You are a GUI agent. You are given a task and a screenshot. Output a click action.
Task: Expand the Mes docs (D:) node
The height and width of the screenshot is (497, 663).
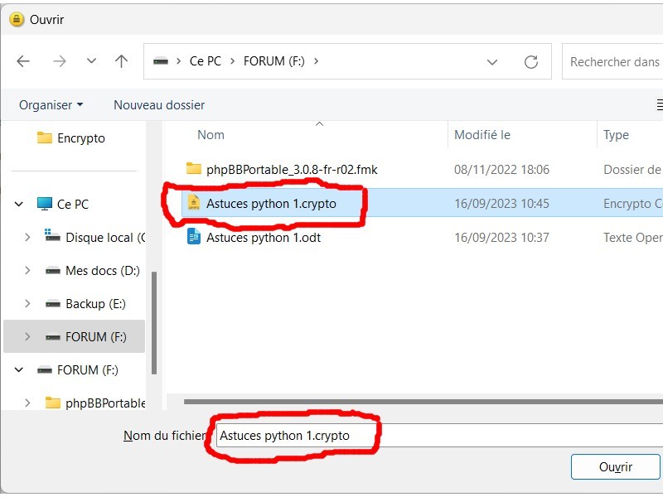(27, 271)
